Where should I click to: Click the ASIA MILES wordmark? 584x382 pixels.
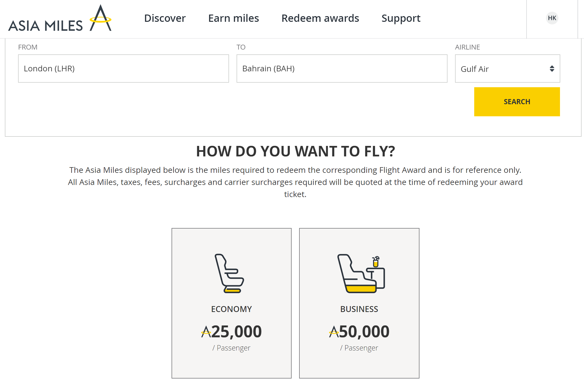[x=45, y=26]
